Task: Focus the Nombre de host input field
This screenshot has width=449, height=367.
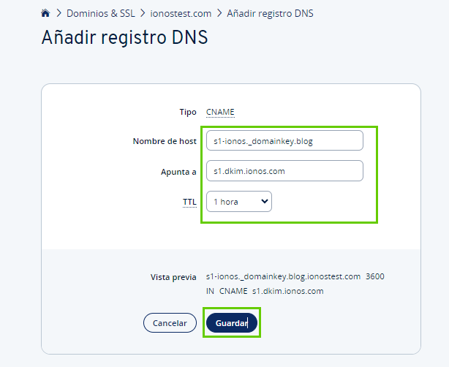Action: (x=284, y=141)
